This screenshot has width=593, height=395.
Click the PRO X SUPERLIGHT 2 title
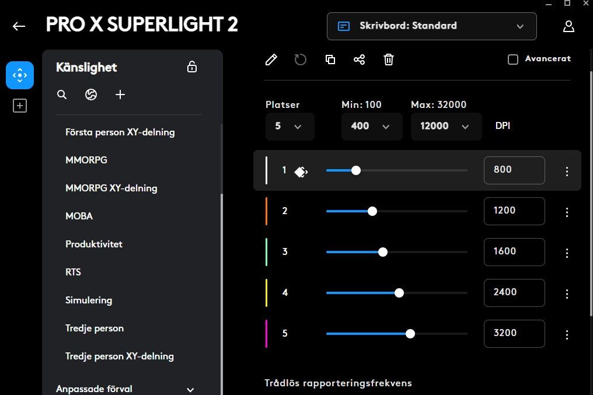click(x=142, y=25)
